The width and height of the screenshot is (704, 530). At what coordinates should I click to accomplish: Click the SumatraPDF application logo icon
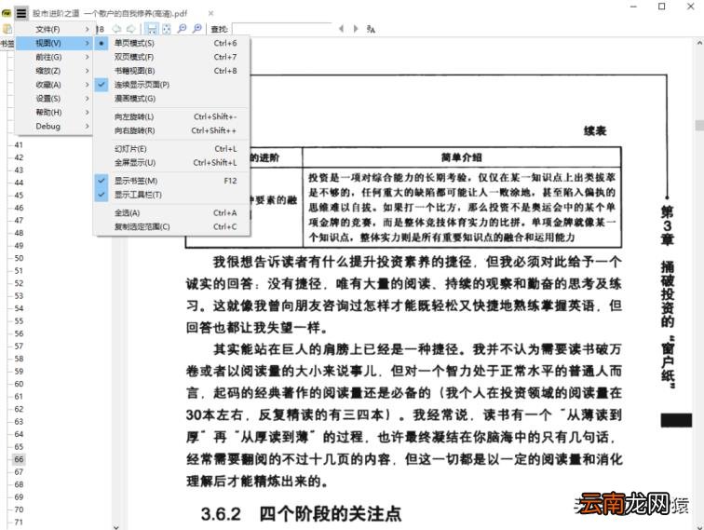(7, 13)
